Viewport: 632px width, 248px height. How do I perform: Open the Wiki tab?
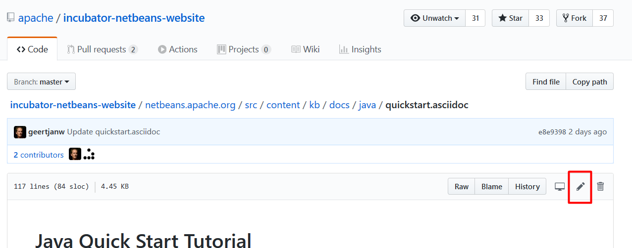click(x=305, y=49)
